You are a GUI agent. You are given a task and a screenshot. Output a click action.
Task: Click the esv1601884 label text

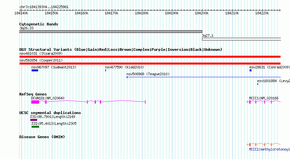pyautogui.click(x=273, y=81)
